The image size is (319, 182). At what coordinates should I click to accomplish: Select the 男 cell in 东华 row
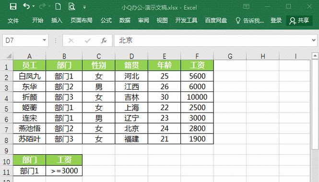pyautogui.click(x=99, y=87)
